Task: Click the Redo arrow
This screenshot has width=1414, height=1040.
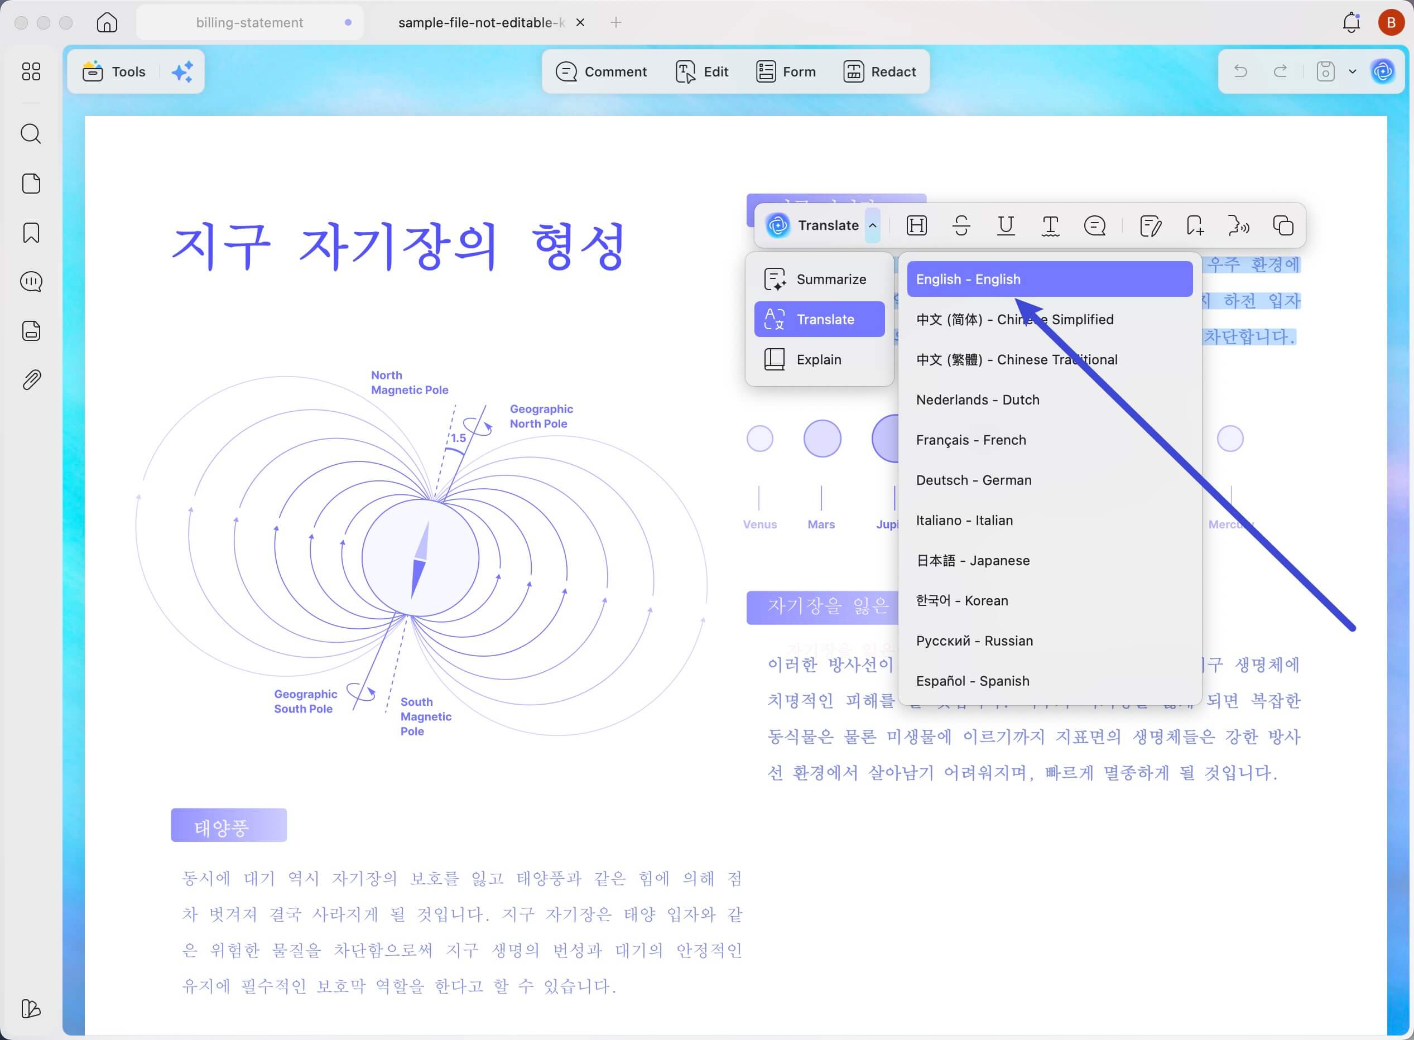Action: point(1280,71)
